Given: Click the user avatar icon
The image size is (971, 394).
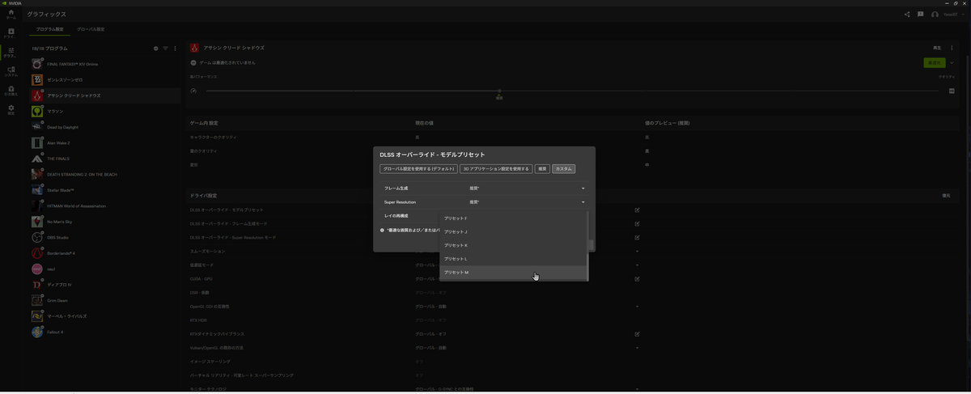Looking at the screenshot, I should [x=935, y=15].
